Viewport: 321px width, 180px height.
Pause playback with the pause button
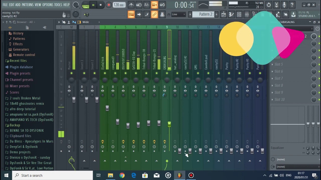[x=93, y=5]
